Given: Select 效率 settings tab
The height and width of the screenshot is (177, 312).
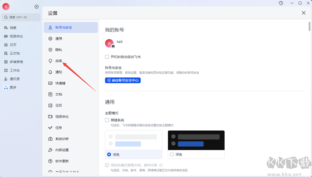Looking at the screenshot, I should tap(71, 61).
